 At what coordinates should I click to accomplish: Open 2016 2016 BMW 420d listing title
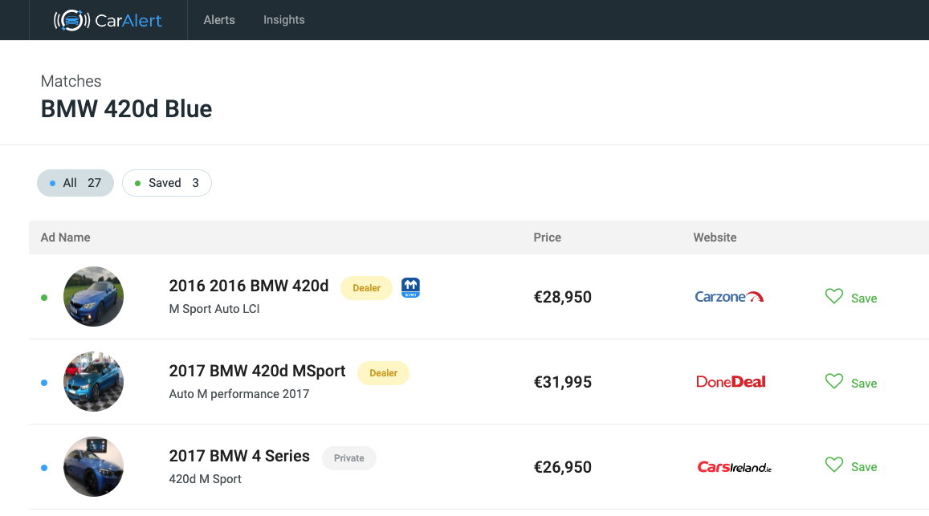click(x=249, y=286)
